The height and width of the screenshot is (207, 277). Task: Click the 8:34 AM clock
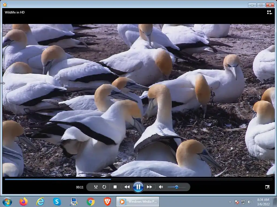point(263,200)
